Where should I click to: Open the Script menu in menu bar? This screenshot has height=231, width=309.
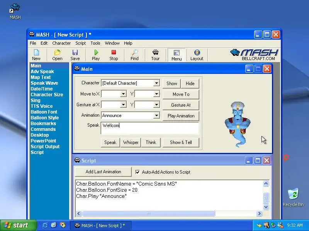point(80,43)
